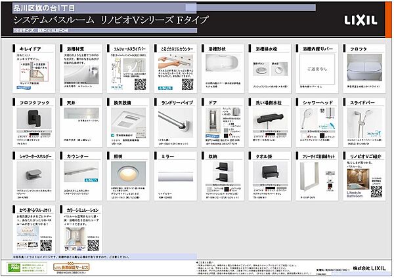The width and height of the screenshot is (394, 278).
Task: Click the QR code in the カラーシミュレーション card
Action: 93,245
